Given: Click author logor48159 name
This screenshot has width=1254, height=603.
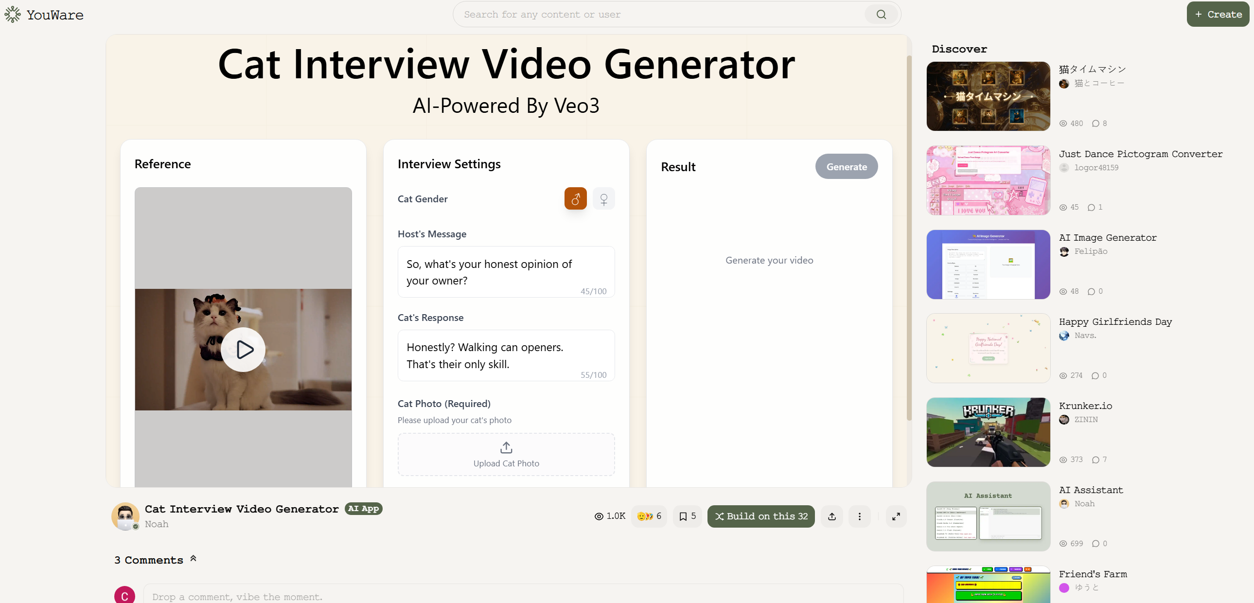Looking at the screenshot, I should (x=1096, y=167).
